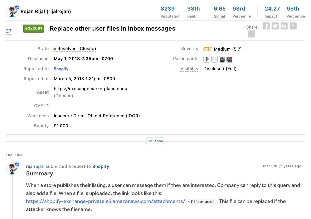Share report on Facebook
Screen dimensions: 311x219
266,26
